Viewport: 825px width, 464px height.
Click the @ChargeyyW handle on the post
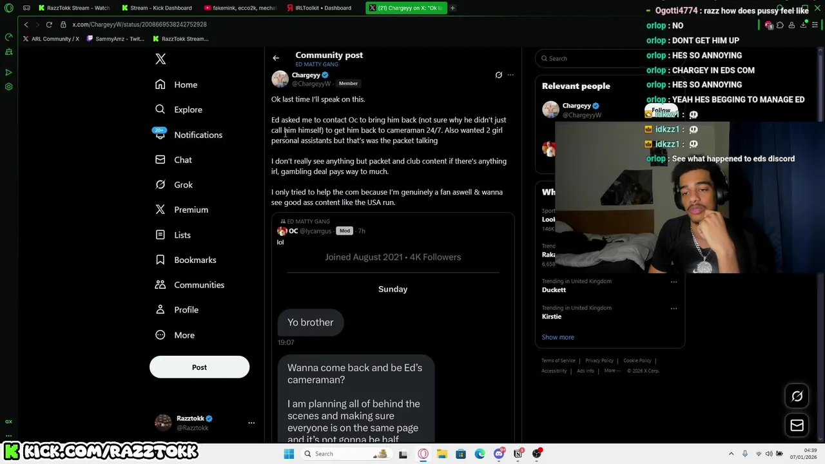coord(311,84)
